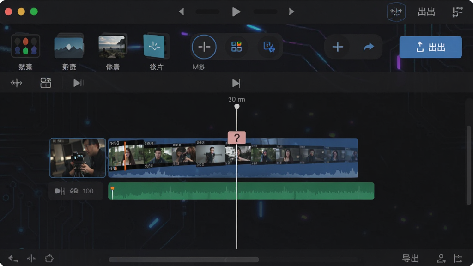Viewport: 473px width, 266px height.
Task: Select the green audio track
Action: pos(241,191)
